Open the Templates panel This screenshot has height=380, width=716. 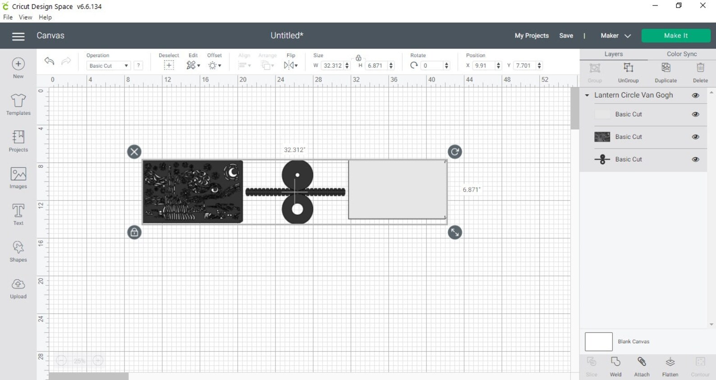(x=18, y=105)
